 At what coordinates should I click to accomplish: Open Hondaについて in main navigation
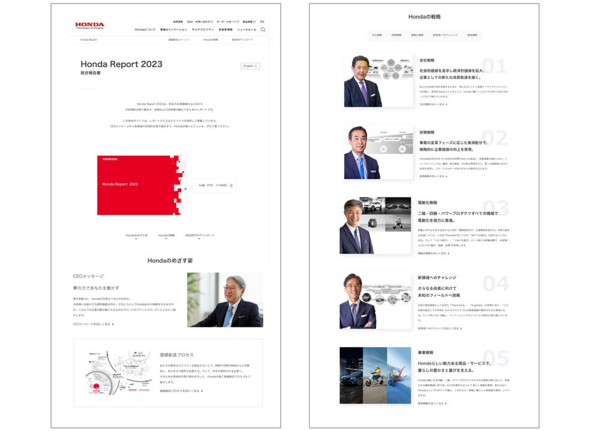point(144,30)
